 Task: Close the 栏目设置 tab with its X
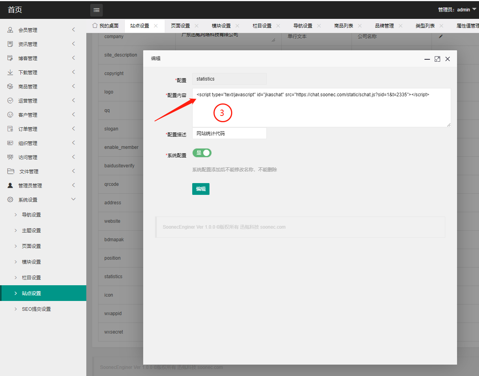pos(278,26)
